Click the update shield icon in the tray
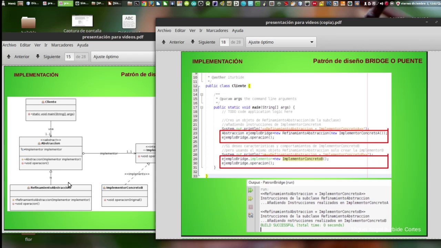This screenshot has width=441, height=248. pyautogui.click(x=398, y=3)
